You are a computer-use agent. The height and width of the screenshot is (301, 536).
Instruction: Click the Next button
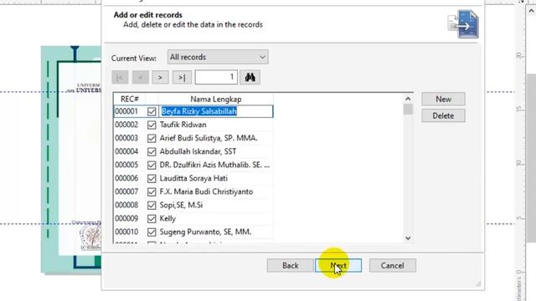point(338,266)
